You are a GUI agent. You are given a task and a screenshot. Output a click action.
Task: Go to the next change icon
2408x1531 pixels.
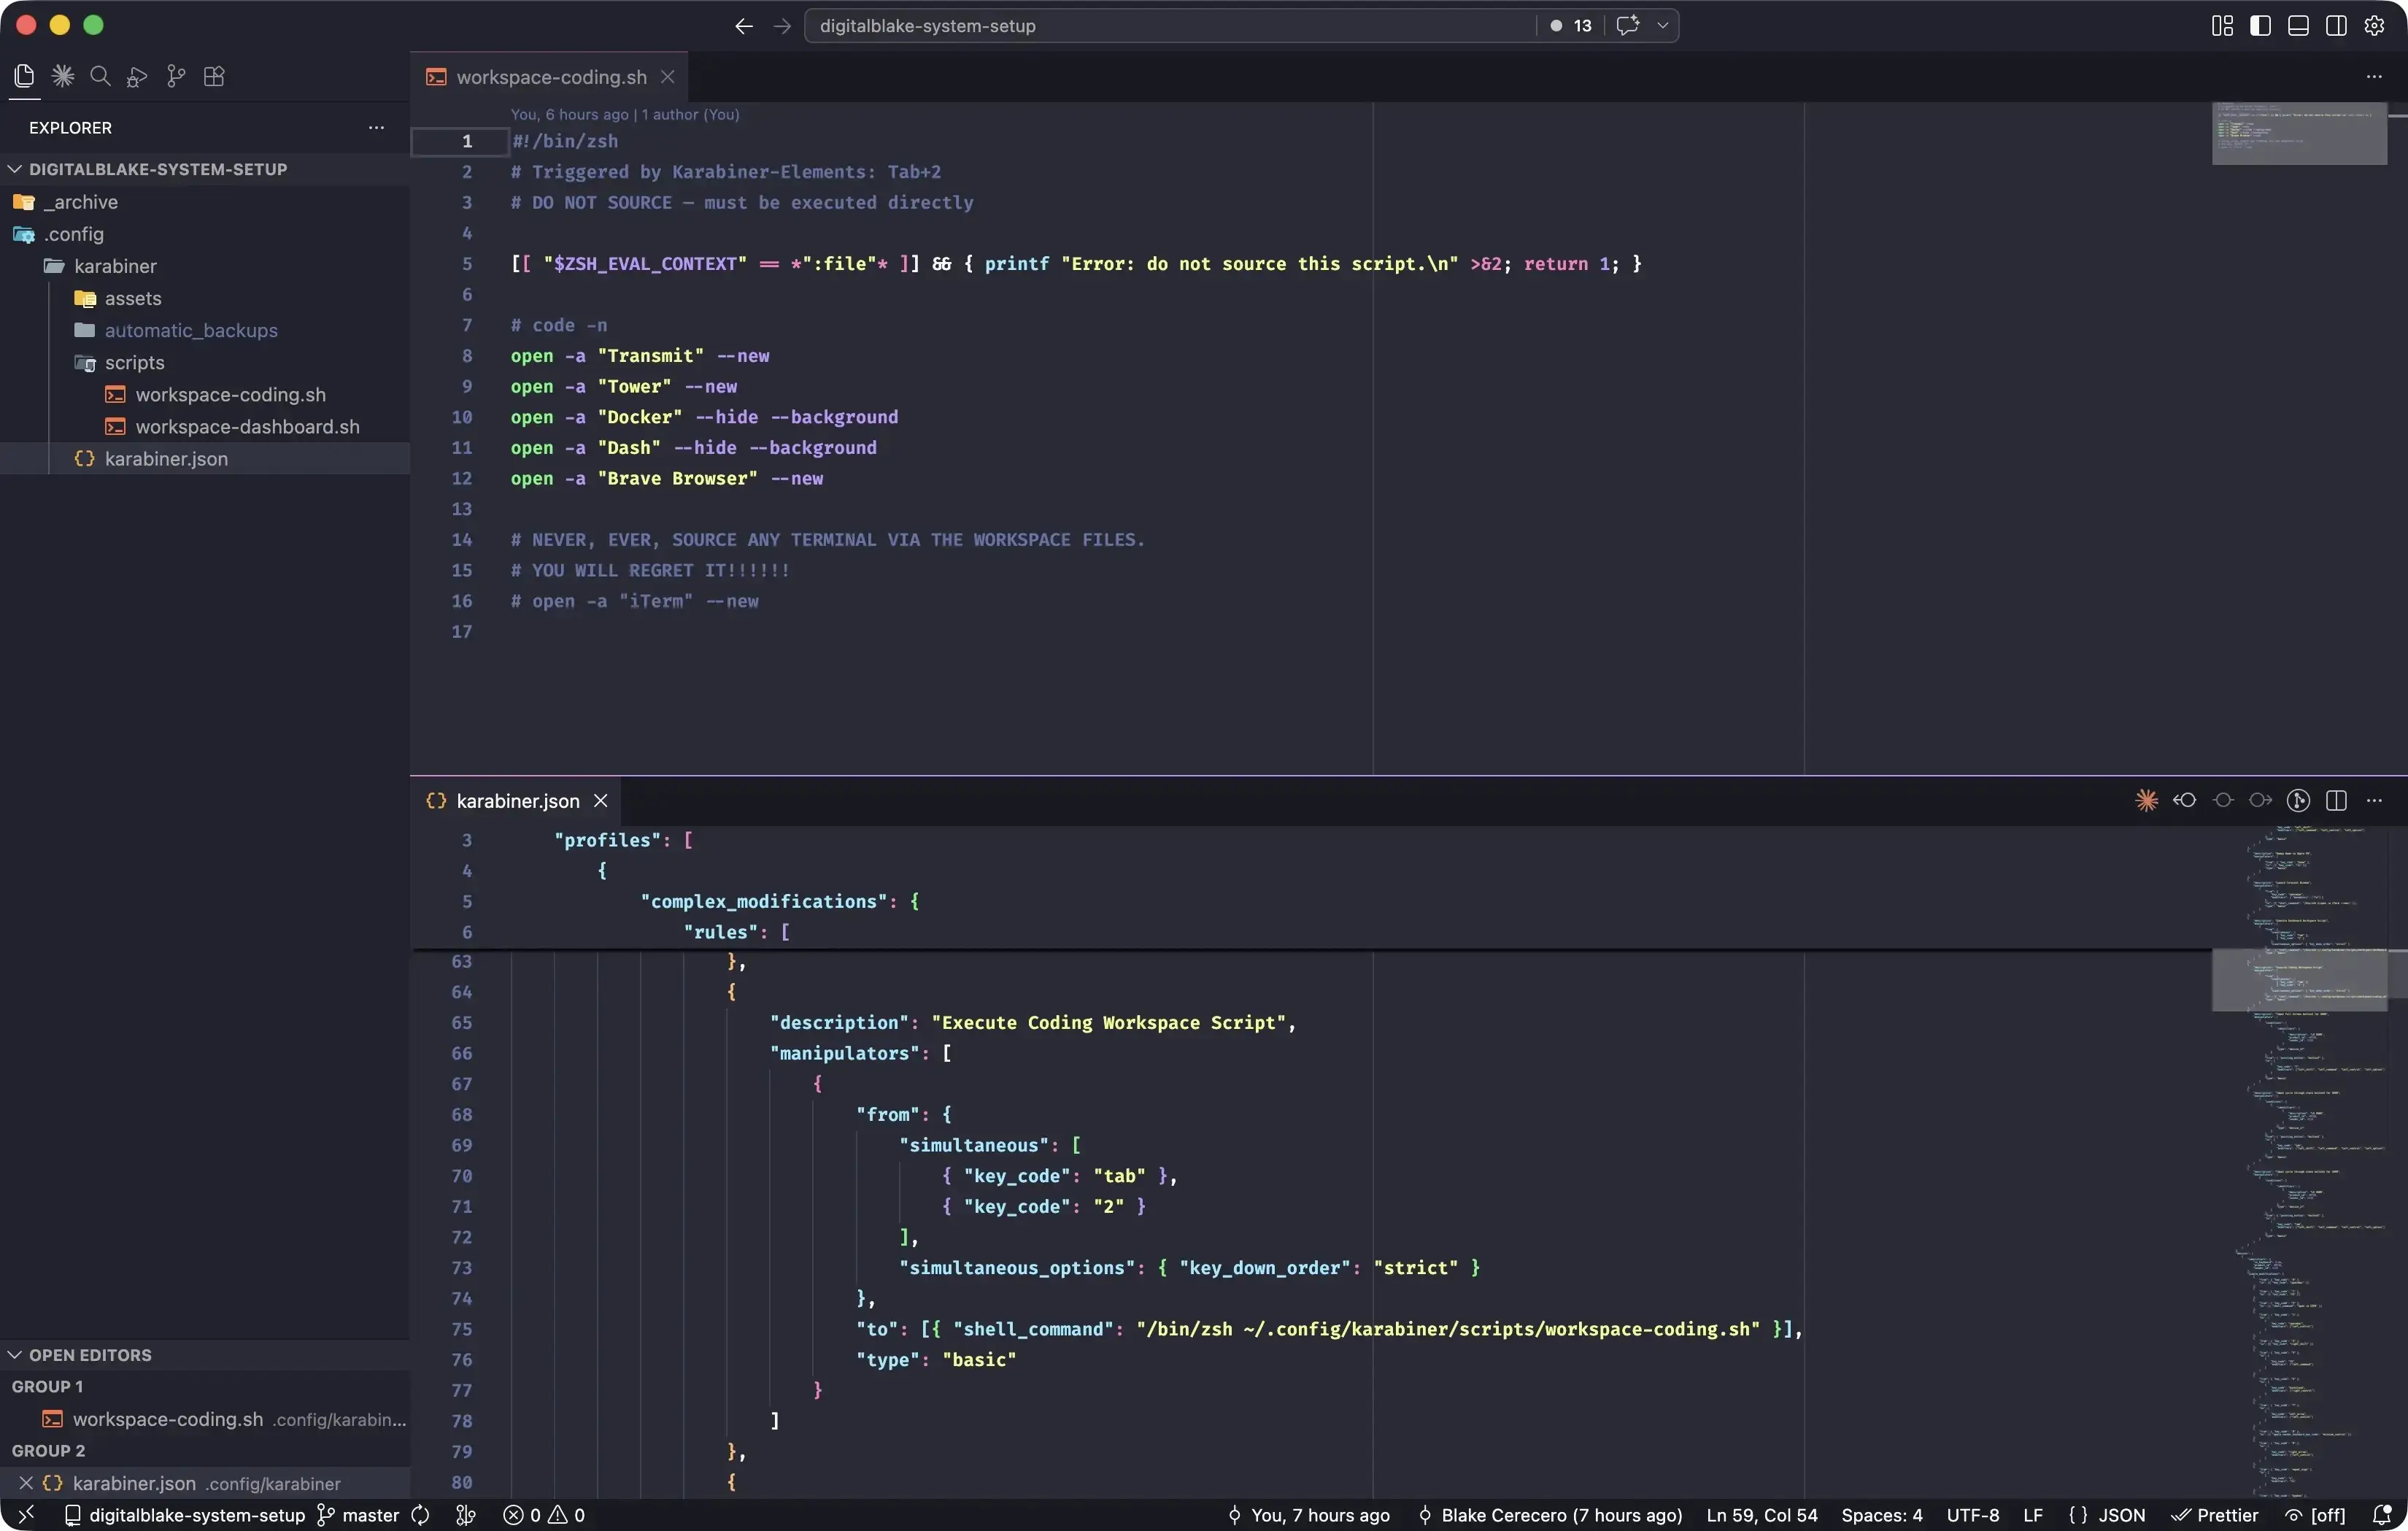(x=2260, y=800)
